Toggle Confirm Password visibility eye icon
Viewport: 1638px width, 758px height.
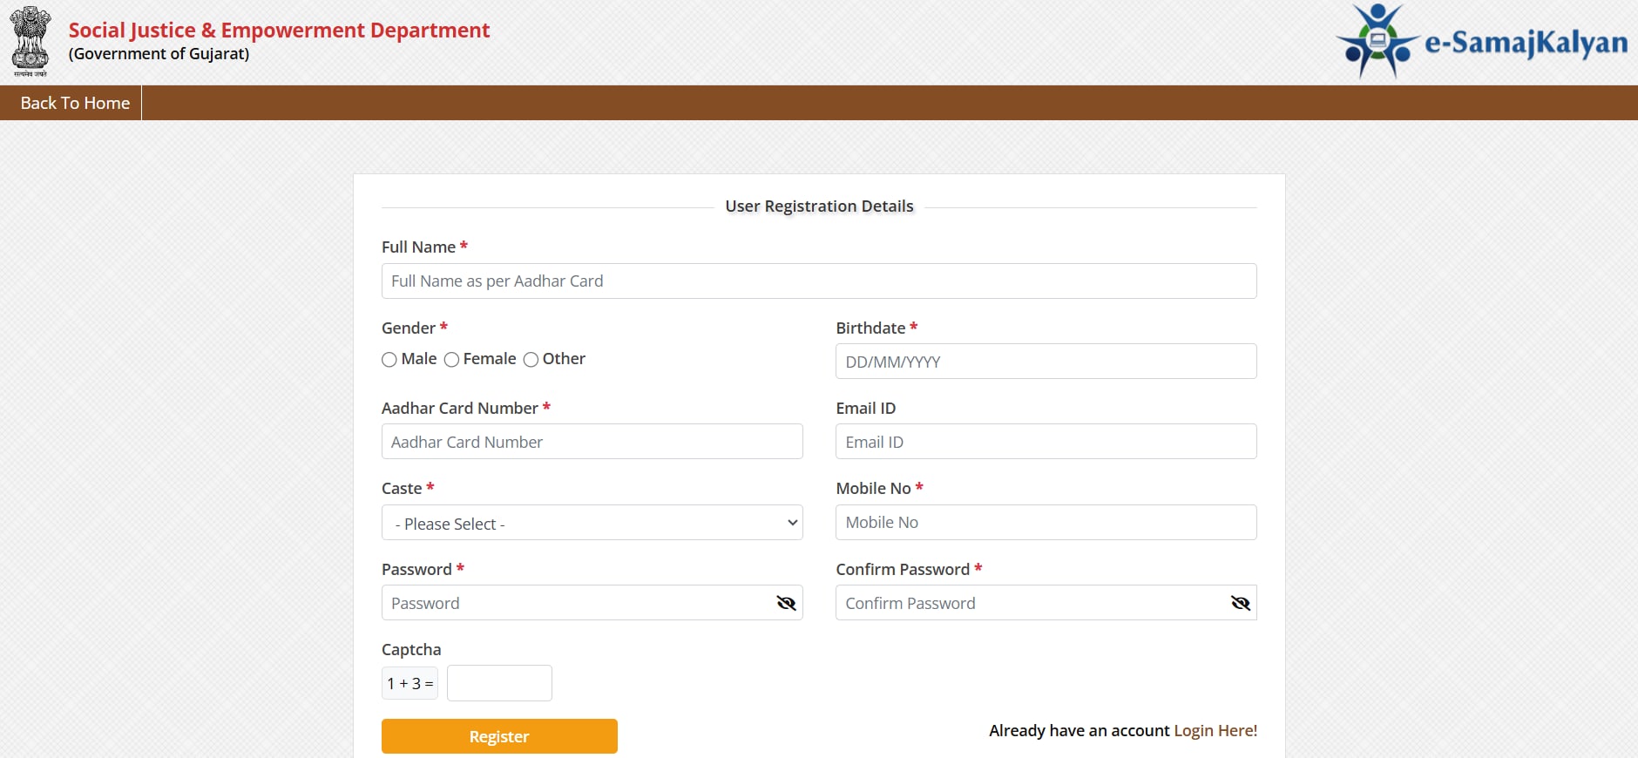1240,603
